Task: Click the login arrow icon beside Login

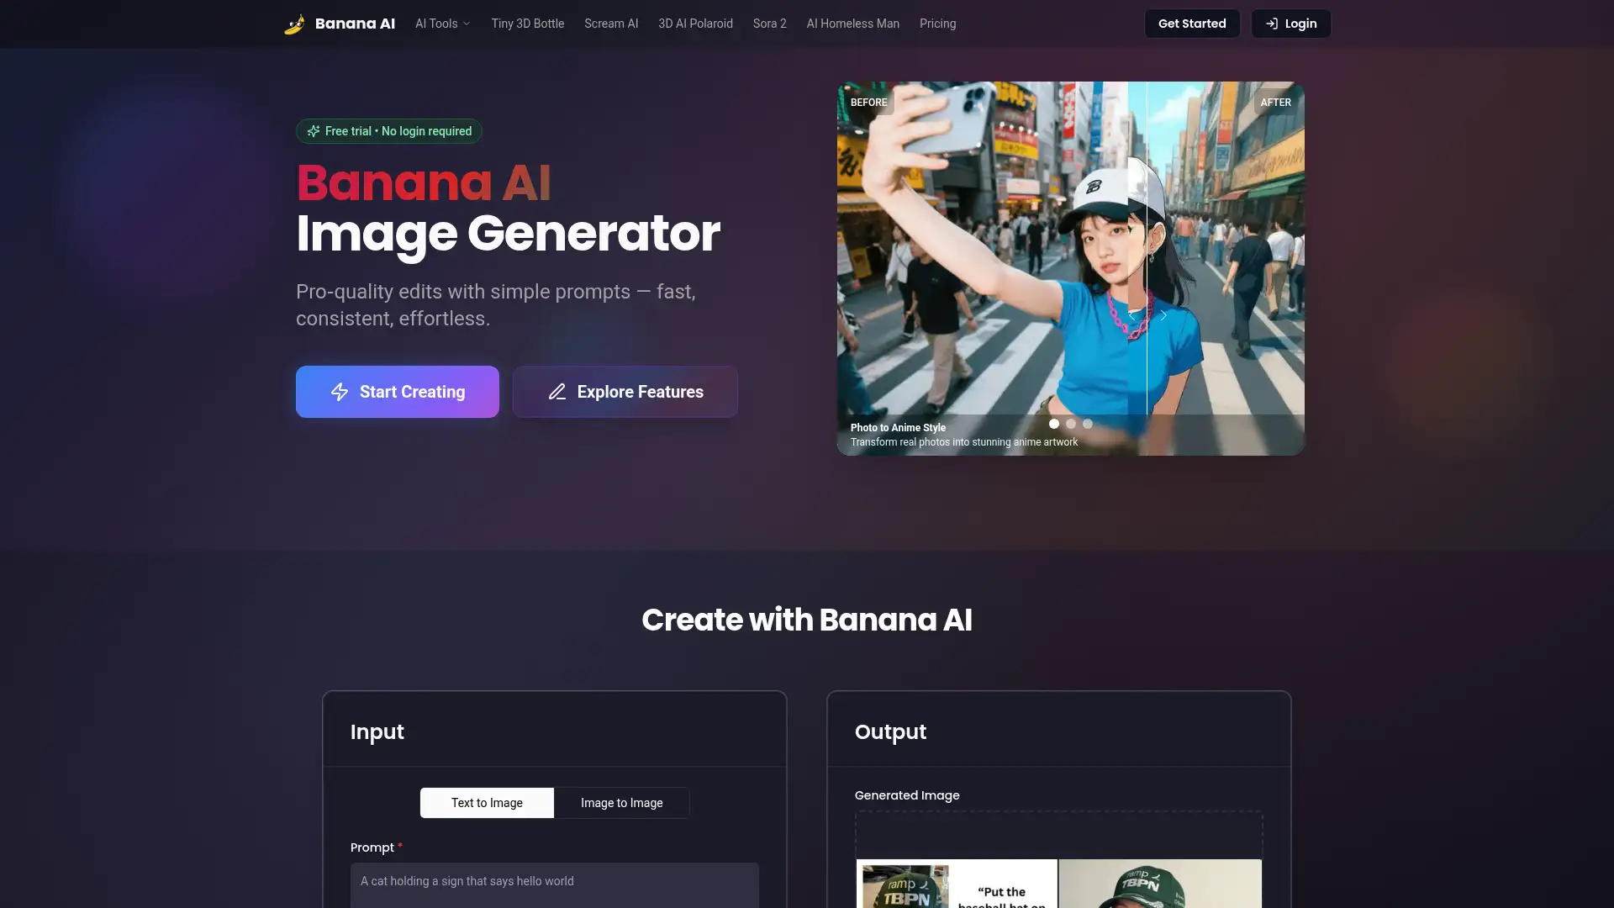Action: tap(1271, 24)
